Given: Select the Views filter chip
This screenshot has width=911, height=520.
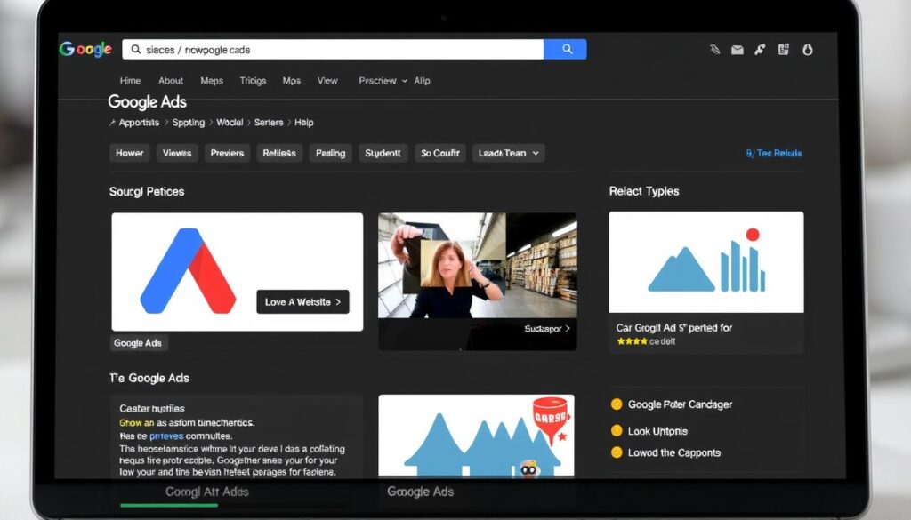Looking at the screenshot, I should (177, 153).
